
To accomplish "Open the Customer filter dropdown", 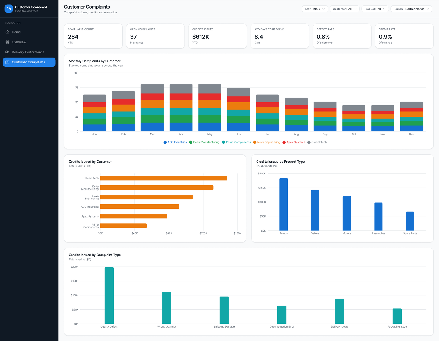I will (x=345, y=9).
